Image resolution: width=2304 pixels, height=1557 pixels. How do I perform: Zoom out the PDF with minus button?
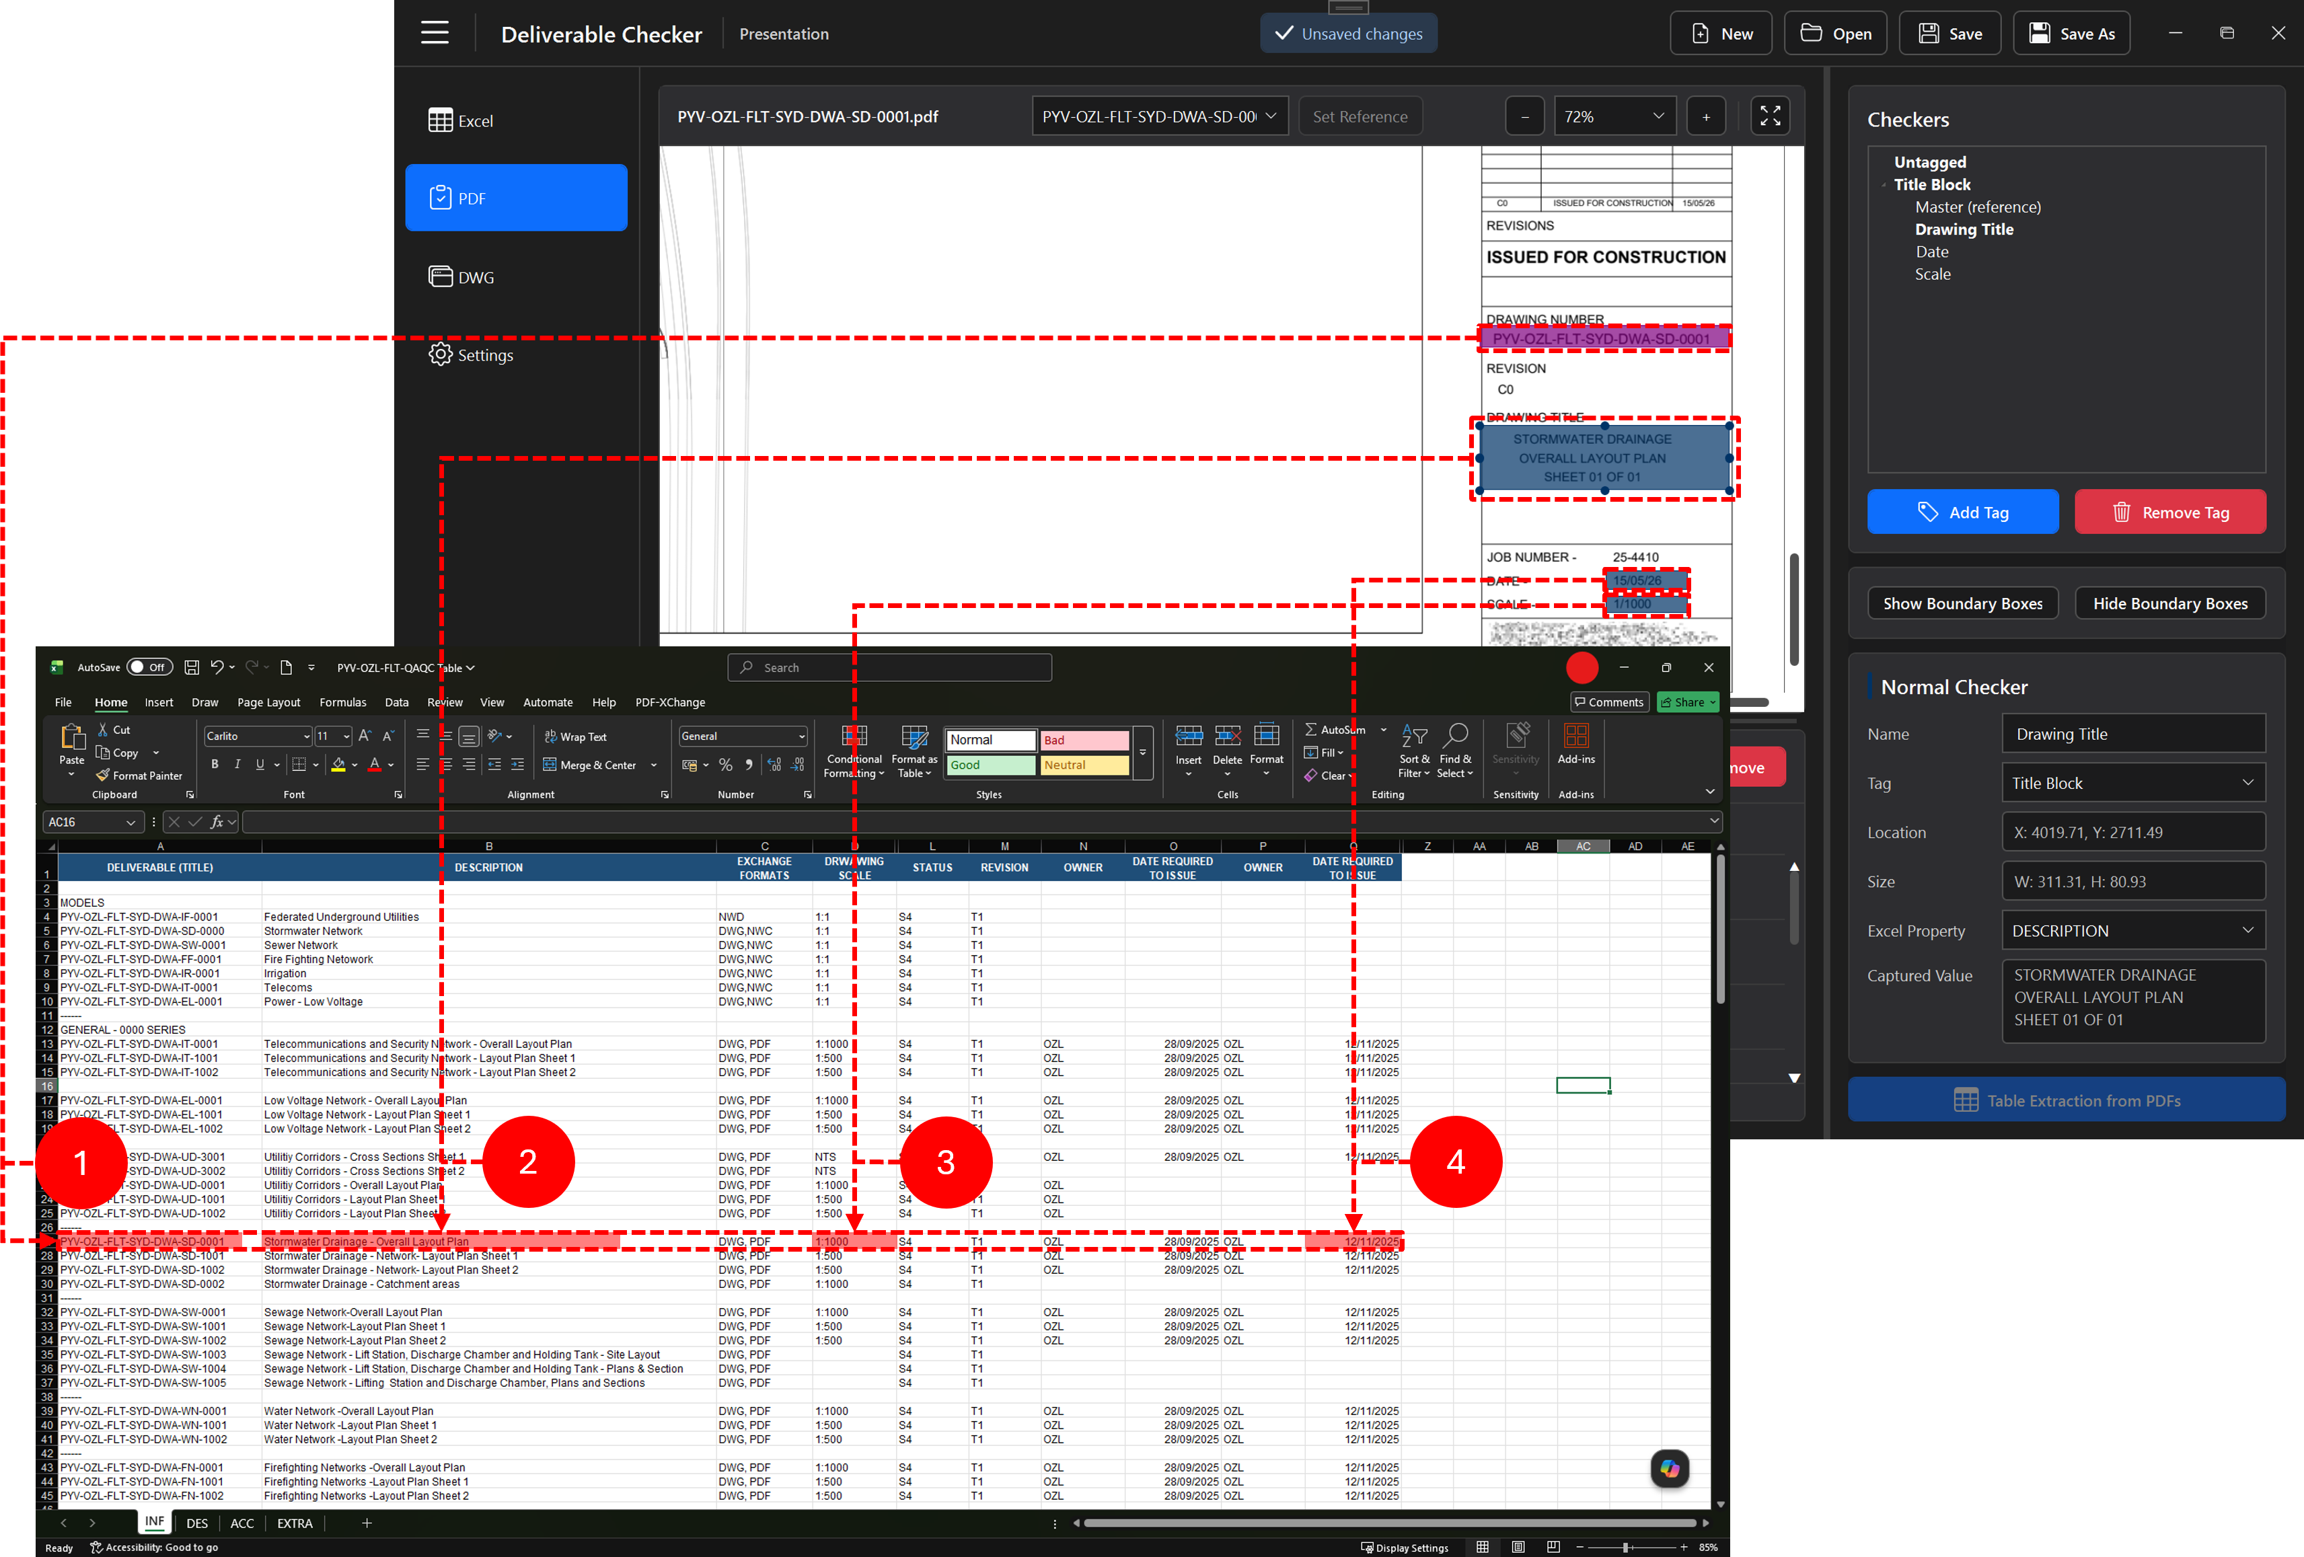click(1525, 116)
